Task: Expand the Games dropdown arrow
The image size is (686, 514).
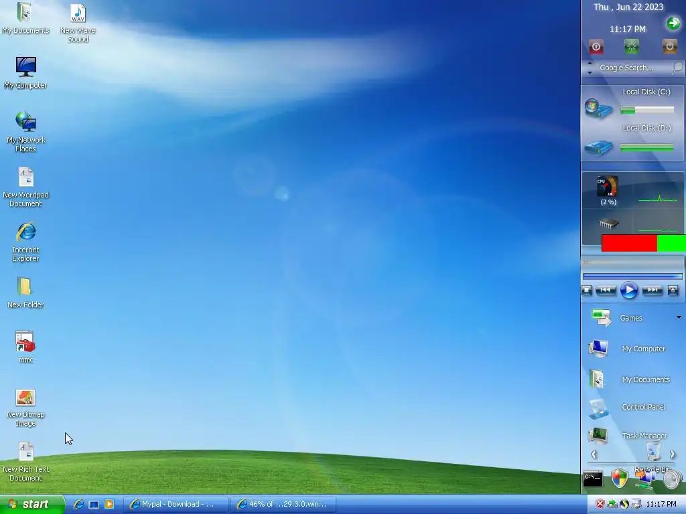Action: 679,317
